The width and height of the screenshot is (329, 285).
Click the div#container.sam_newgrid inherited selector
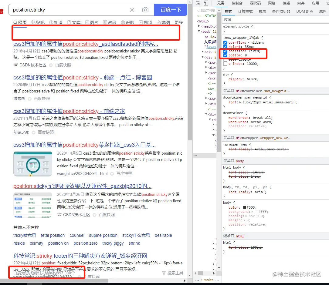coord(263,91)
